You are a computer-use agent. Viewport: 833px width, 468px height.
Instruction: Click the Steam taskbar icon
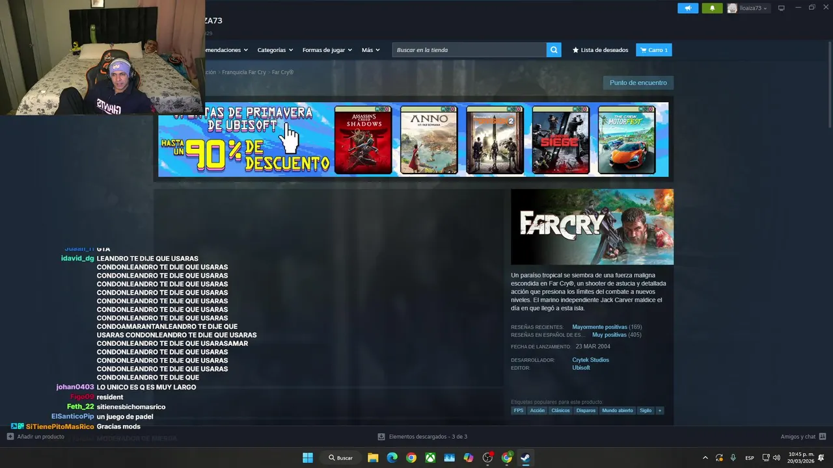tap(526, 458)
